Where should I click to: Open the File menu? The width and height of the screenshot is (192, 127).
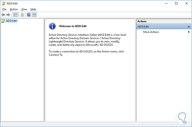tap(4, 9)
